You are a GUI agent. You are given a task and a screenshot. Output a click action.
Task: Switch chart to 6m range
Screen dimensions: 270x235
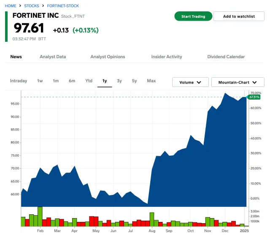(x=72, y=81)
